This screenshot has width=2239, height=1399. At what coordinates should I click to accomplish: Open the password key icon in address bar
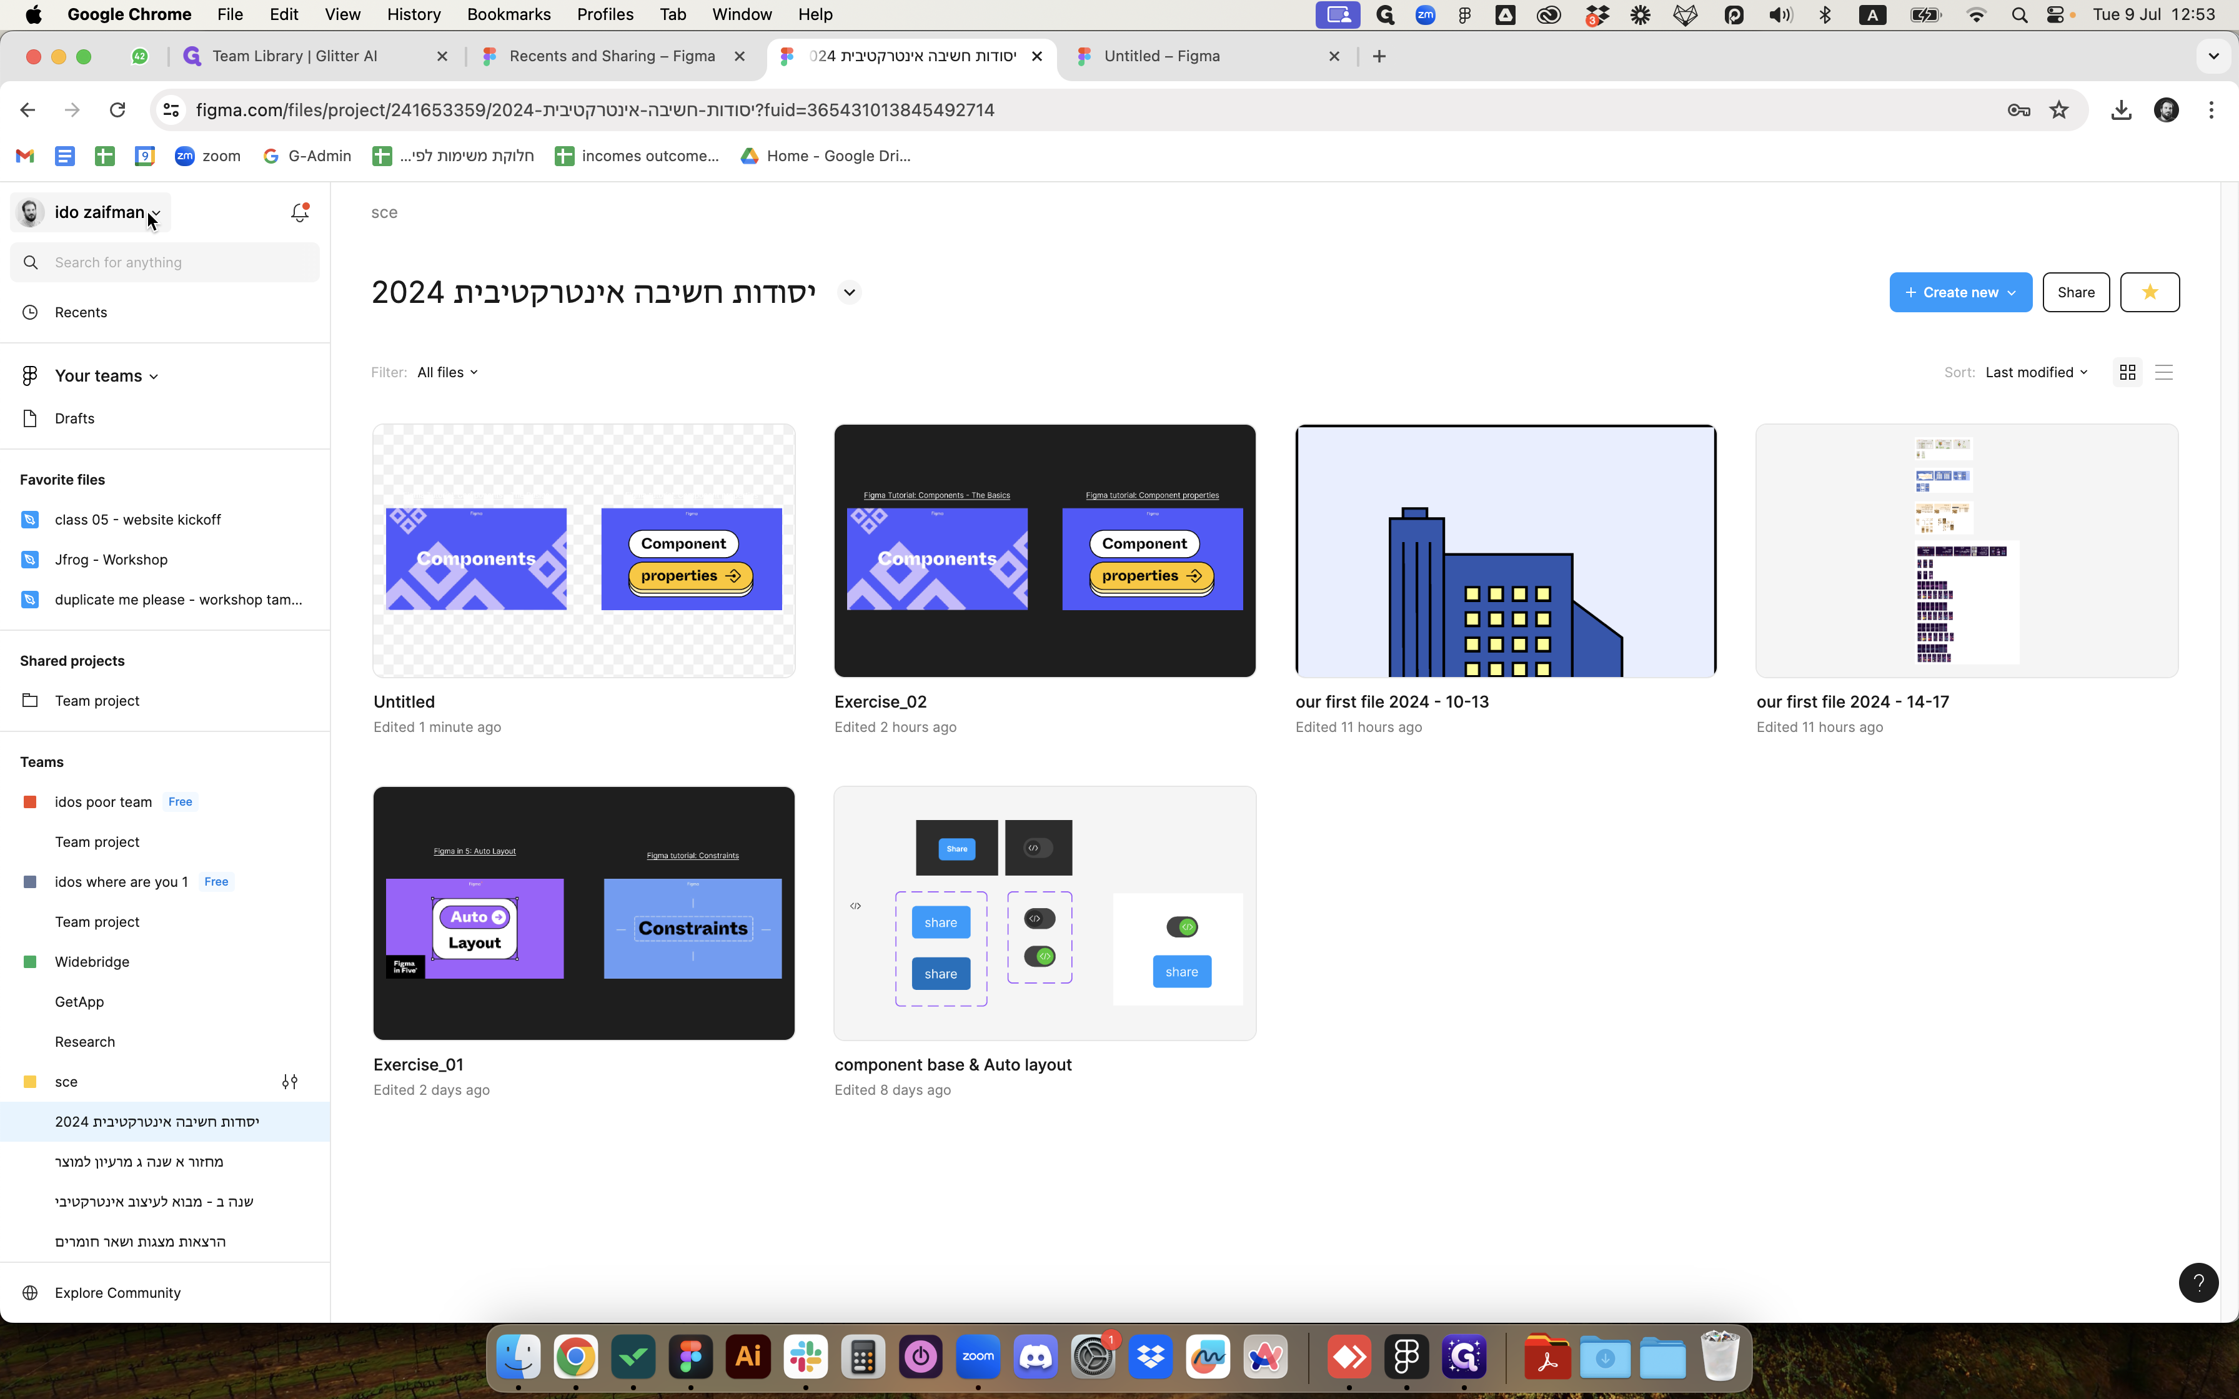pos(2019,110)
